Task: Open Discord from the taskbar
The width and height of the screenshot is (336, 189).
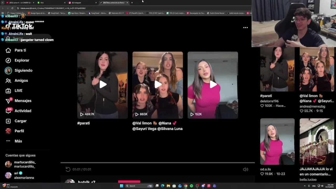Action: tap(203, 186)
